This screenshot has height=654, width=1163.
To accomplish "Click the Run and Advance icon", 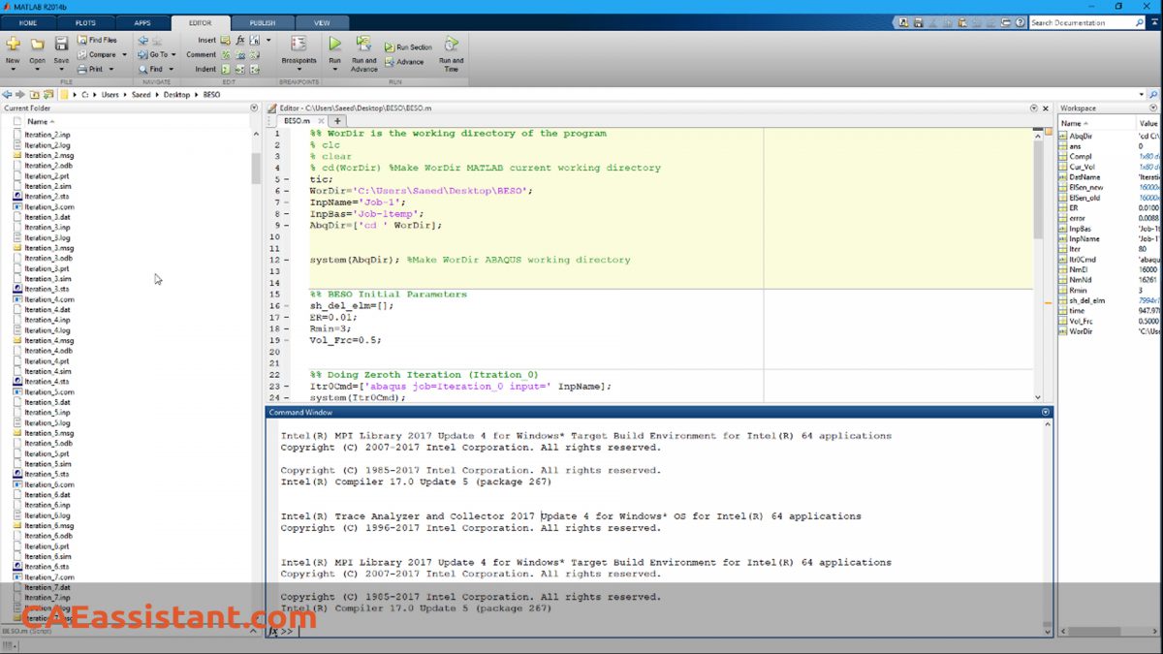I will 363,44.
